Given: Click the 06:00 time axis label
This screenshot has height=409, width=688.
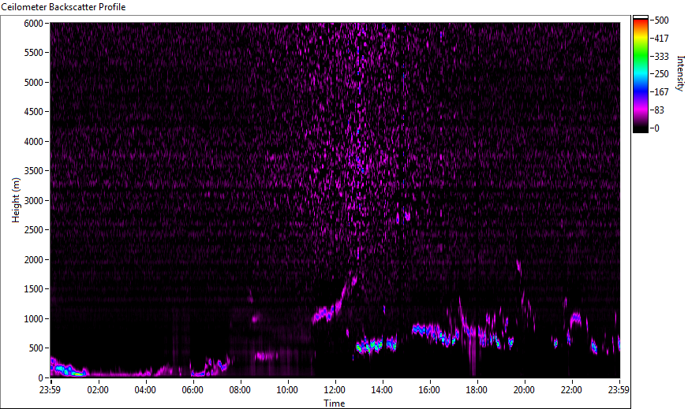Looking at the screenshot, I should (x=193, y=390).
